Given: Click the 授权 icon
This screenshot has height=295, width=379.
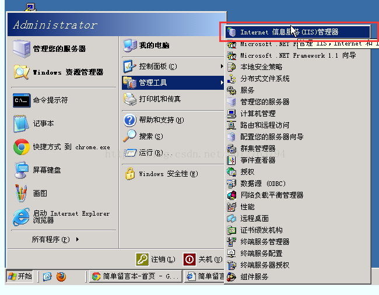Looking at the screenshot, I should (231, 172).
